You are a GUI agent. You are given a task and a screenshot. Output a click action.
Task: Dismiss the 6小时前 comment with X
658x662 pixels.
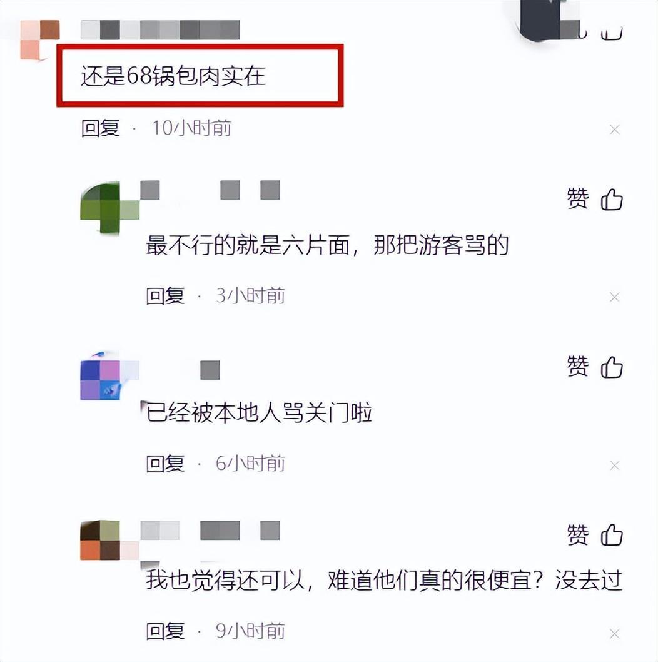coord(614,466)
